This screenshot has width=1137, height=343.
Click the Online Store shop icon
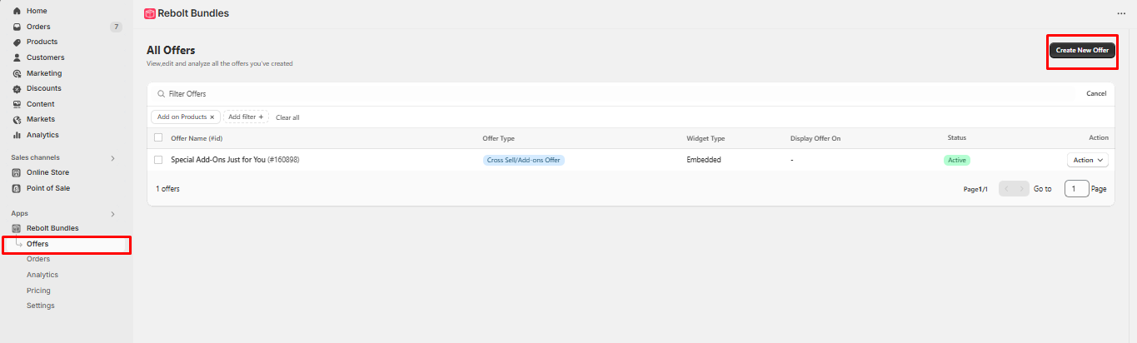[x=17, y=172]
